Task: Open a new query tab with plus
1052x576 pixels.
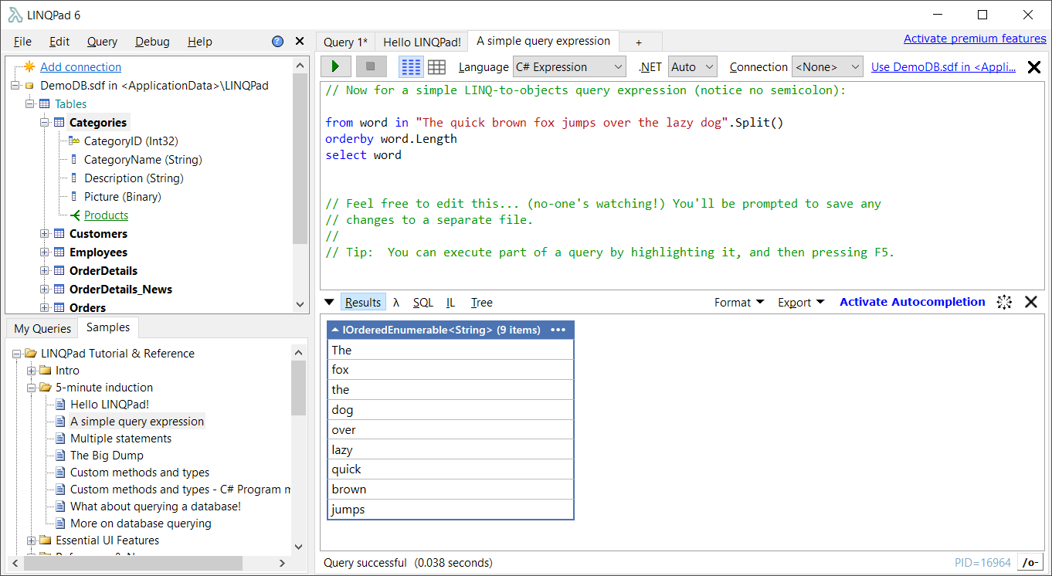Action: [x=639, y=42]
